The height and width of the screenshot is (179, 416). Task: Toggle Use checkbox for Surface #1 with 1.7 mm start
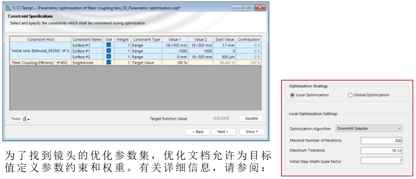click(109, 45)
